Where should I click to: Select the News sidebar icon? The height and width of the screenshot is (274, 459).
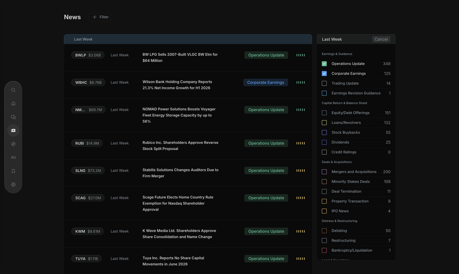tap(13, 131)
